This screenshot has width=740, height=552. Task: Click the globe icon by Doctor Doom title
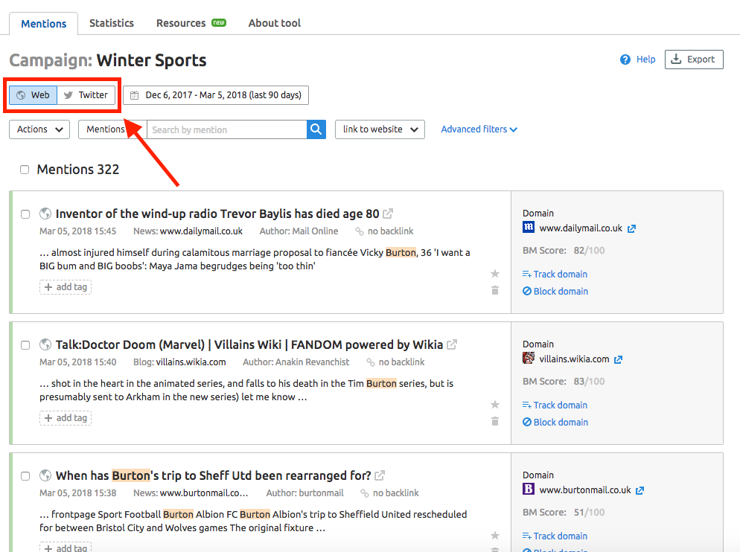coord(45,345)
